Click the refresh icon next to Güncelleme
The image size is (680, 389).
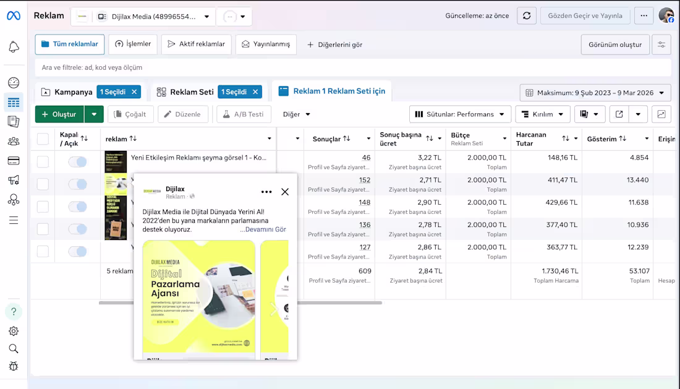[527, 16]
